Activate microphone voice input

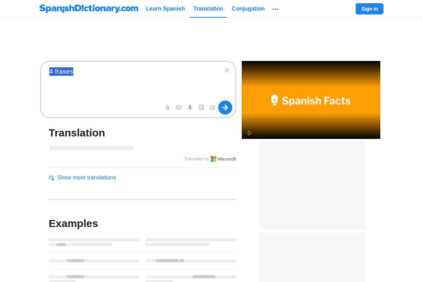click(190, 108)
